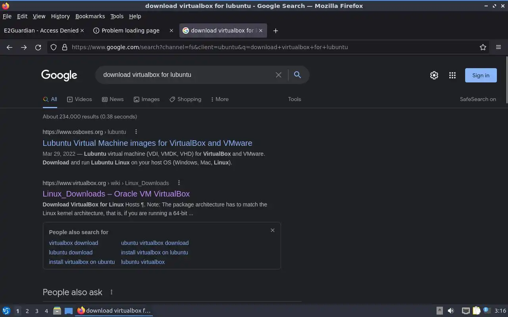Screen dimensions: 508x317
Task: Clear the Google search box text
Action: [279, 75]
